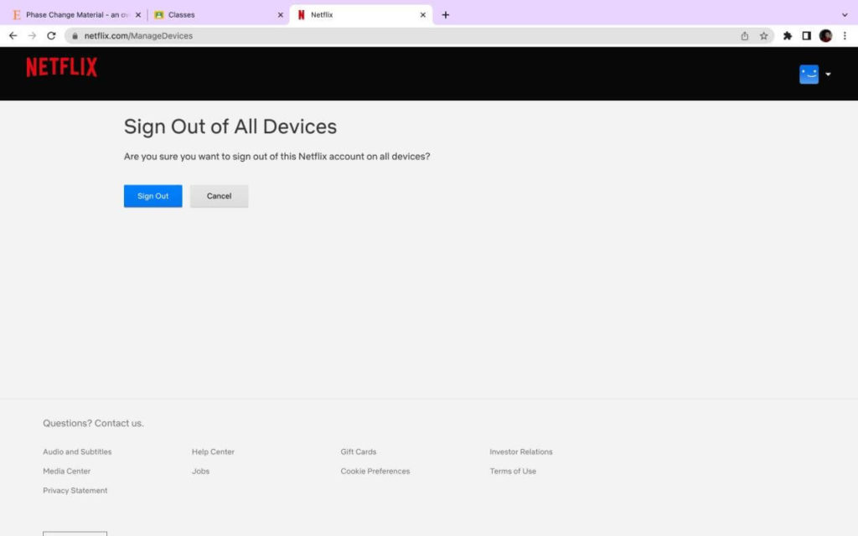Go back using browser back arrow
The height and width of the screenshot is (536, 858).
click(x=13, y=35)
